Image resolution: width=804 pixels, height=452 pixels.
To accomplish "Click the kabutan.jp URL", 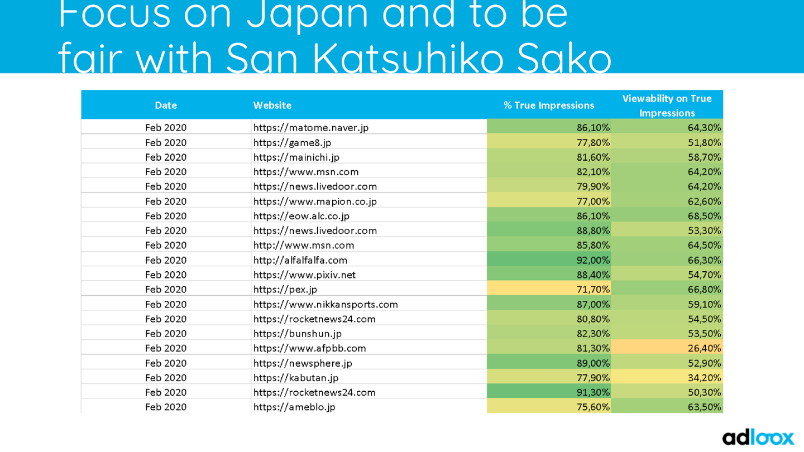I will pyautogui.click(x=296, y=378).
